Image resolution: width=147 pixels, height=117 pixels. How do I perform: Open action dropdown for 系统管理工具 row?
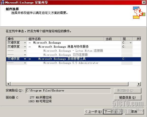point(25,59)
